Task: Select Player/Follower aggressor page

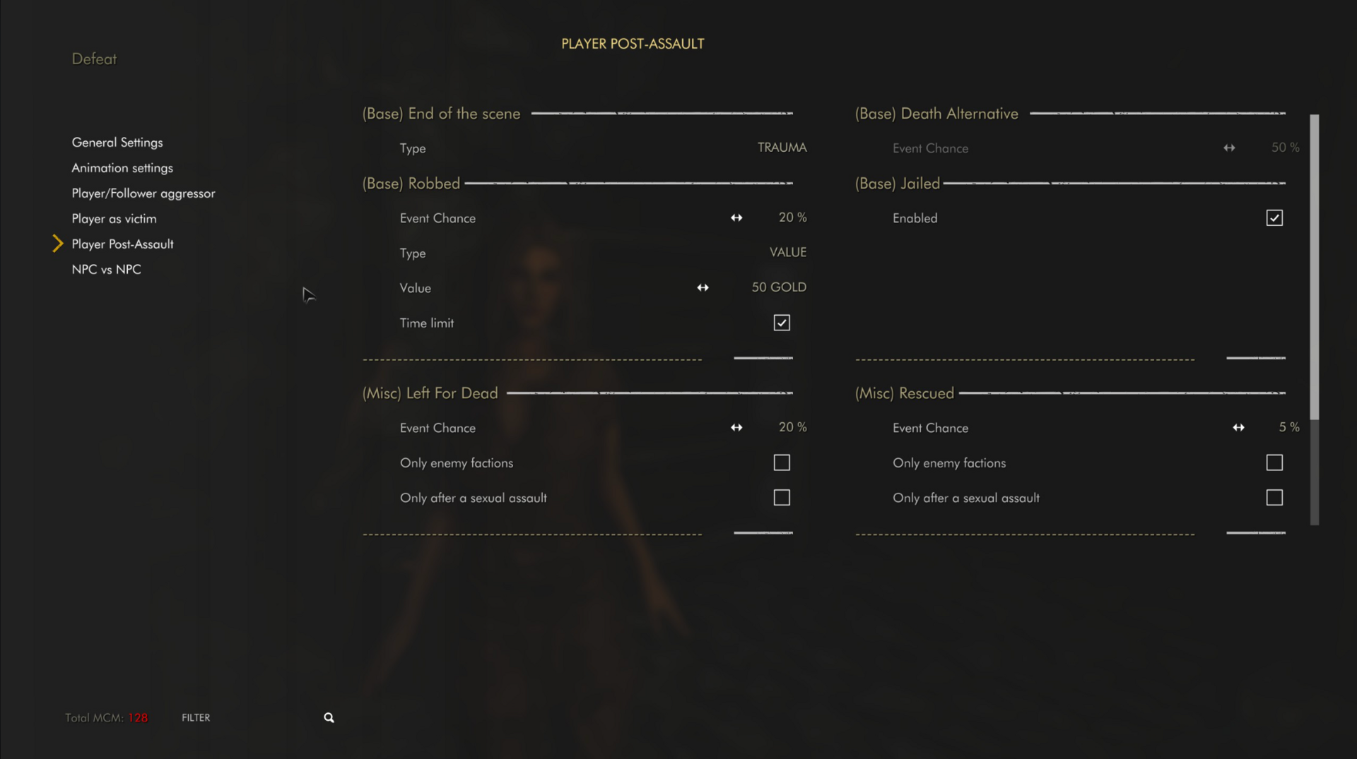Action: [143, 193]
